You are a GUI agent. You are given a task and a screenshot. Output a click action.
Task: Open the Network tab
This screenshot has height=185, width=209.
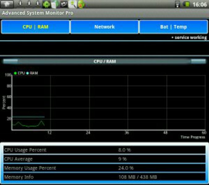click(104, 27)
